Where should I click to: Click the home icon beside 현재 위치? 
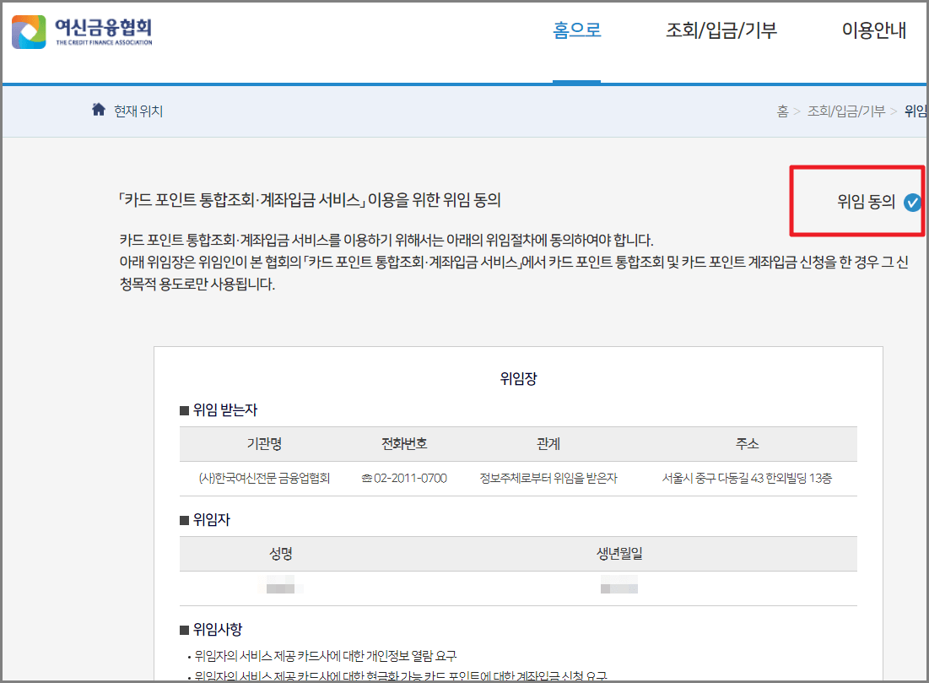click(99, 109)
